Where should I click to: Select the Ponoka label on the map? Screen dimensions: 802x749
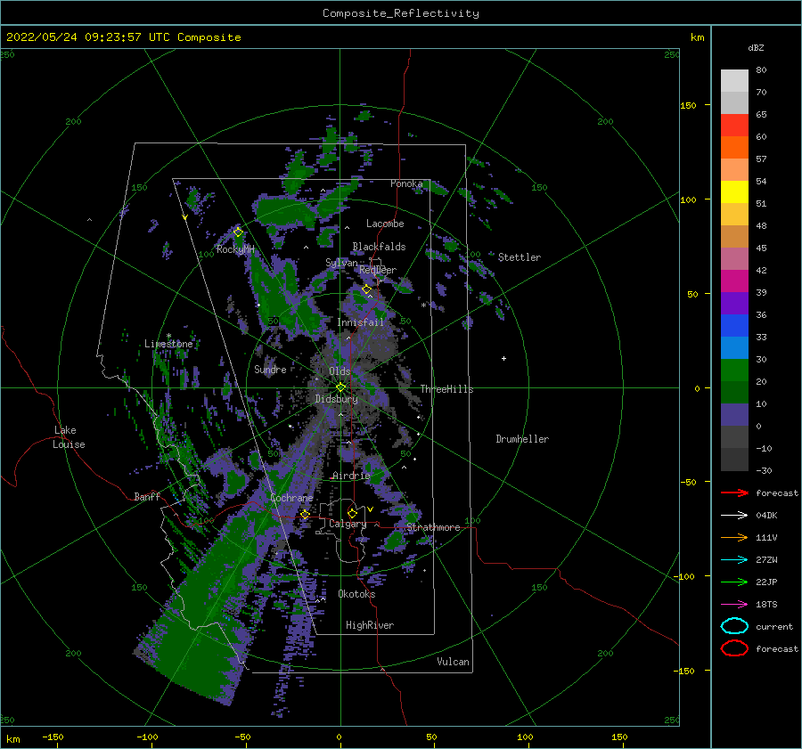click(406, 183)
